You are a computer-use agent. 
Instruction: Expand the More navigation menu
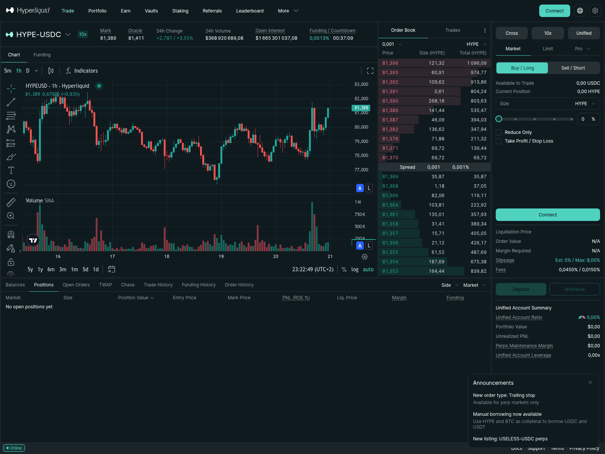coord(288,11)
